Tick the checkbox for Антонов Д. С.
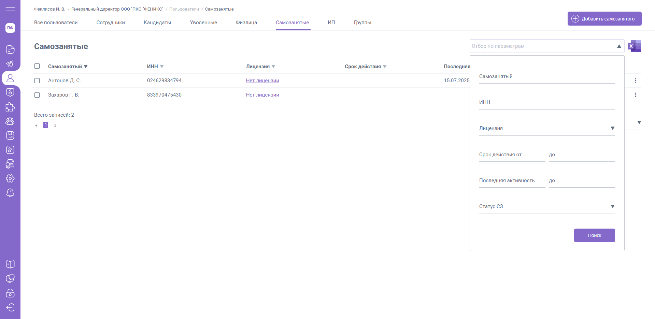This screenshot has height=319, width=655. point(37,81)
